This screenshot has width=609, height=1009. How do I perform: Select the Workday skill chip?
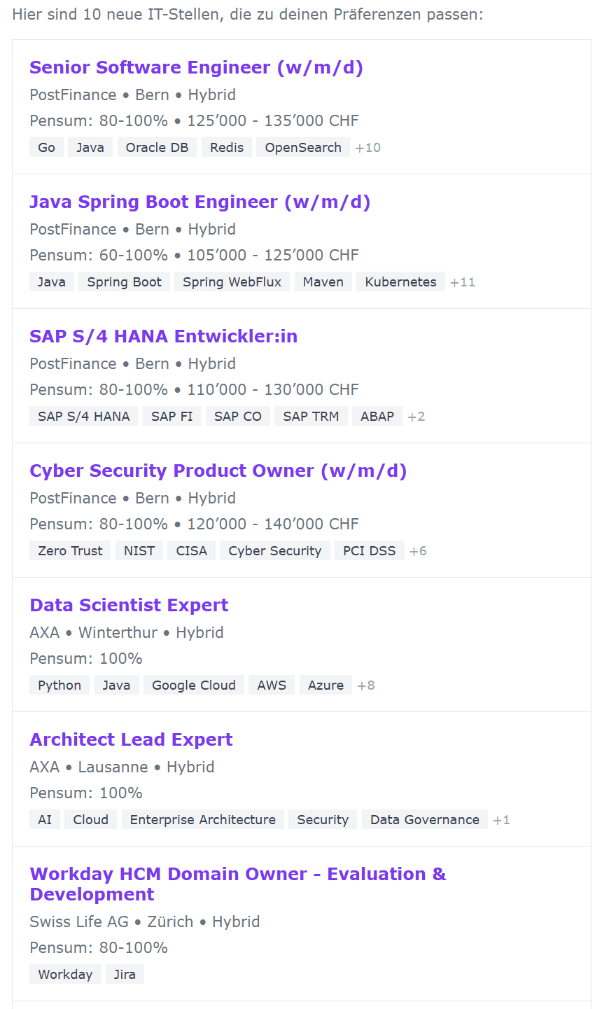(x=65, y=974)
